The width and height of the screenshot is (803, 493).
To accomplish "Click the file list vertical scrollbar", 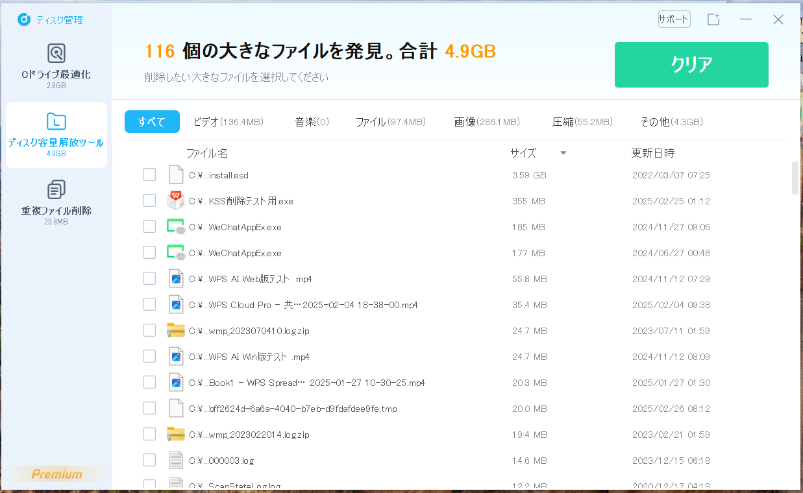I will (795, 178).
